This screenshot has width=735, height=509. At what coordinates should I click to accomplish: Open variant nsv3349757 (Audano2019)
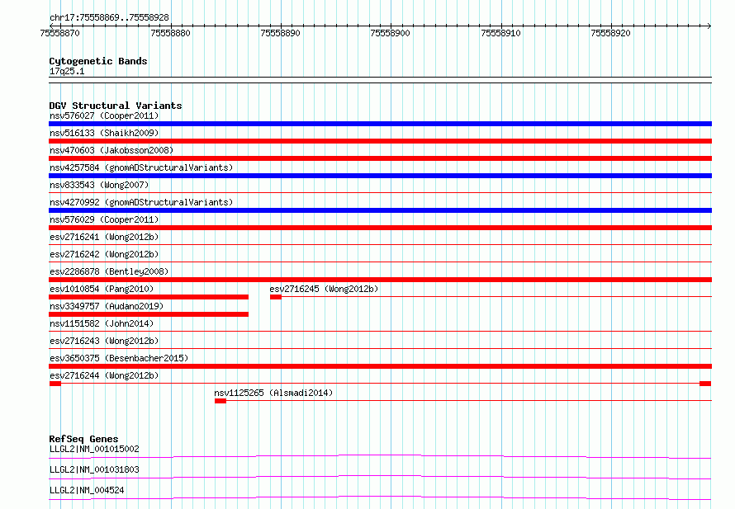pos(107,306)
